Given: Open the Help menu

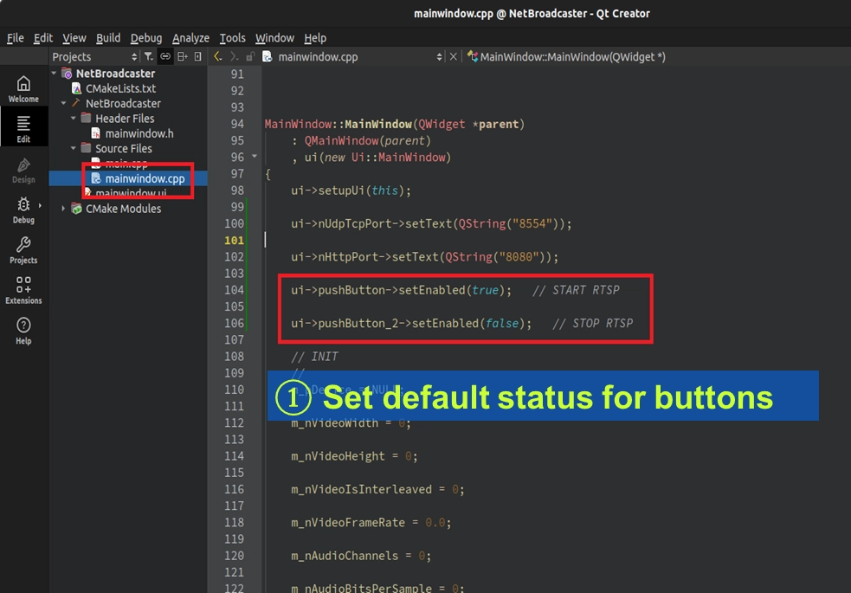Looking at the screenshot, I should click(x=315, y=38).
